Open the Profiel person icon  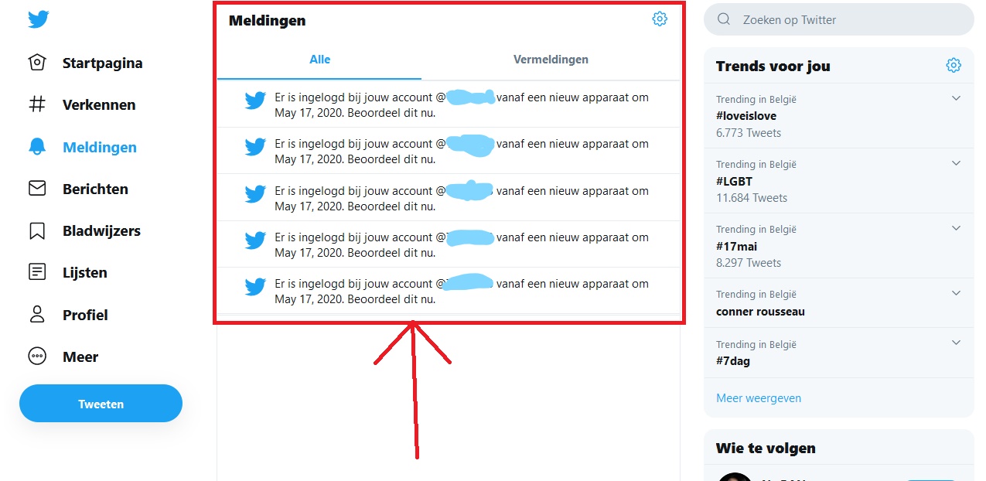point(37,315)
